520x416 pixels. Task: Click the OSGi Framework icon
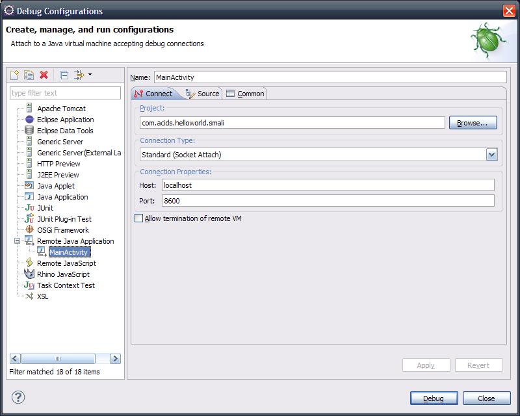(x=29, y=229)
